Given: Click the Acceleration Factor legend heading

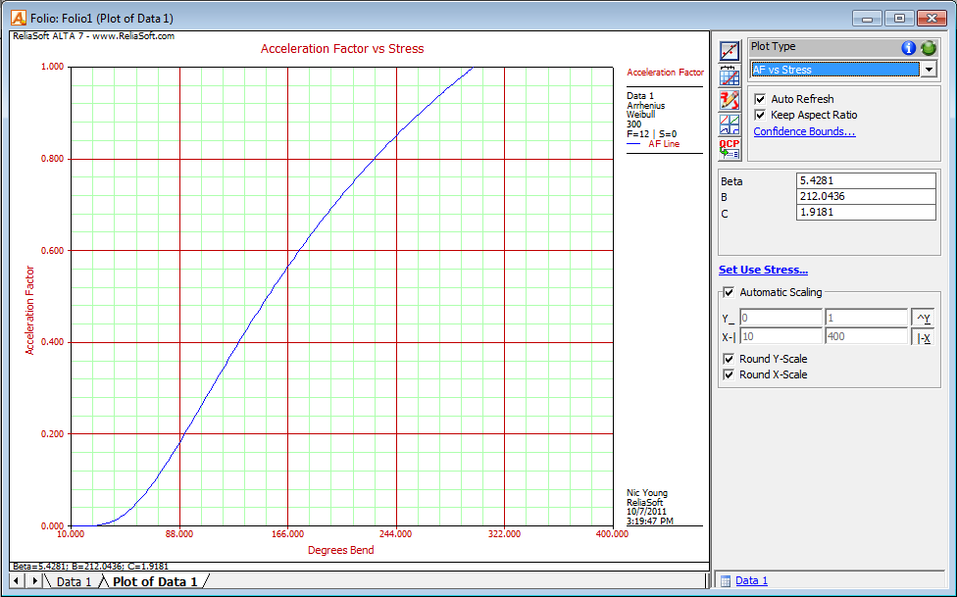Looking at the screenshot, I should coord(665,72).
